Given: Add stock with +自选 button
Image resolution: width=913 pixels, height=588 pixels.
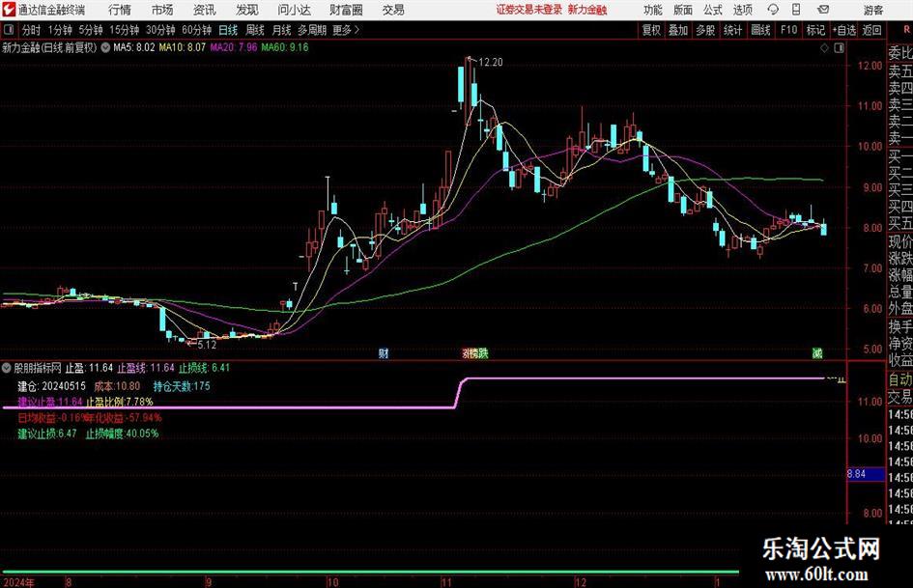Looking at the screenshot, I should 843,30.
